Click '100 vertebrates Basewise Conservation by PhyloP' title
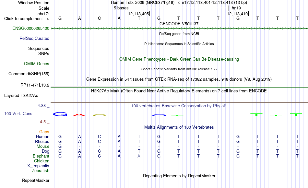The width and height of the screenshot is (308, 188). coord(179,106)
